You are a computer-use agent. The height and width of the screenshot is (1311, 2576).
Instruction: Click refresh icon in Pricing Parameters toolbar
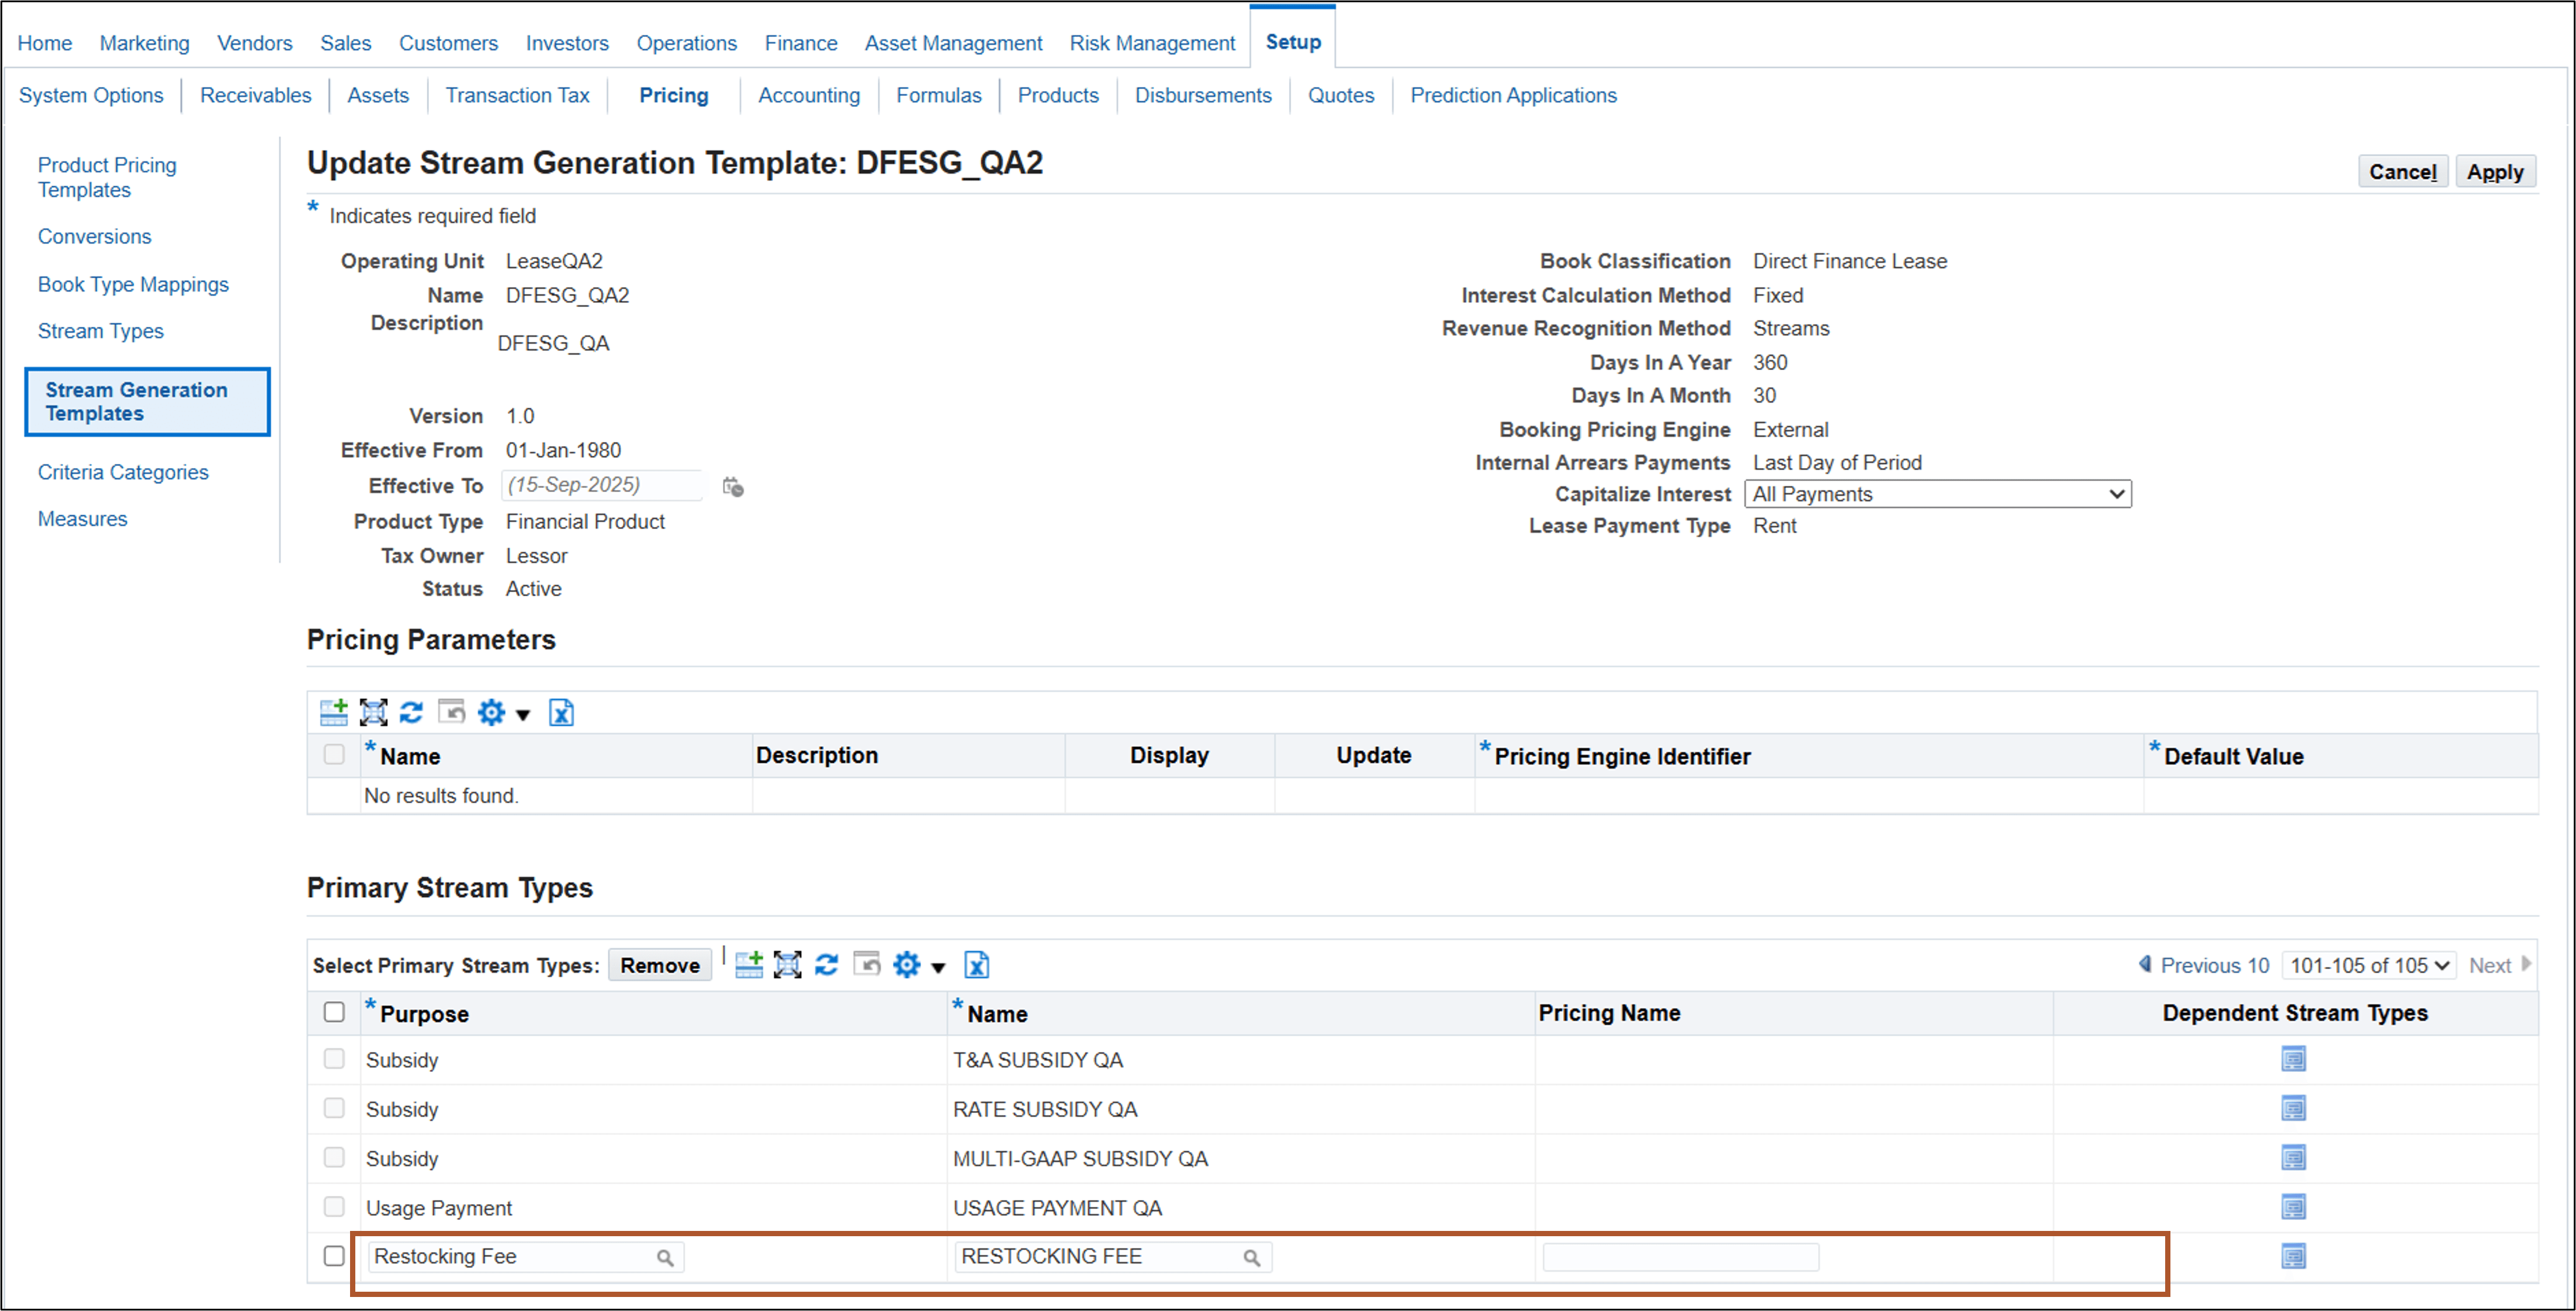click(x=411, y=712)
